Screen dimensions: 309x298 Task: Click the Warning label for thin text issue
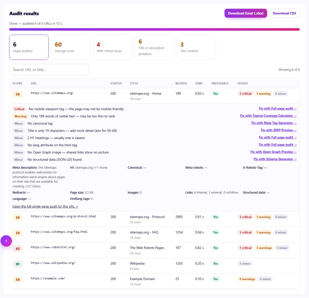[x=20, y=116]
